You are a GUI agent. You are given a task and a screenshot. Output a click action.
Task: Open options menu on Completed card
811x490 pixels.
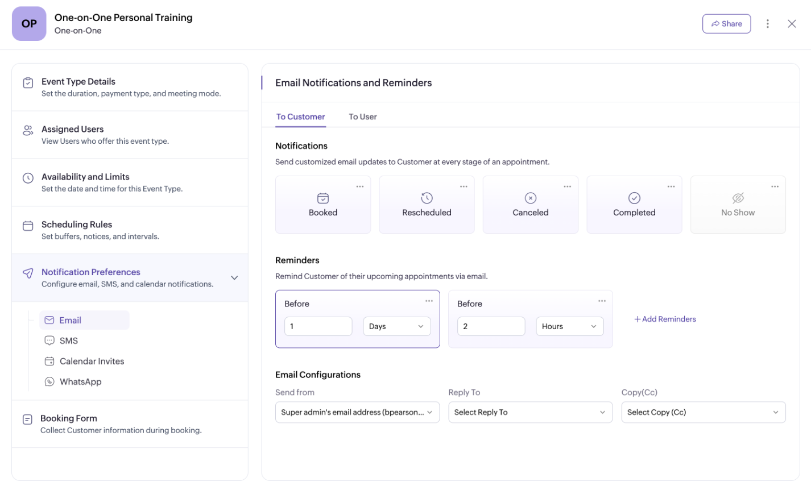[671, 186]
